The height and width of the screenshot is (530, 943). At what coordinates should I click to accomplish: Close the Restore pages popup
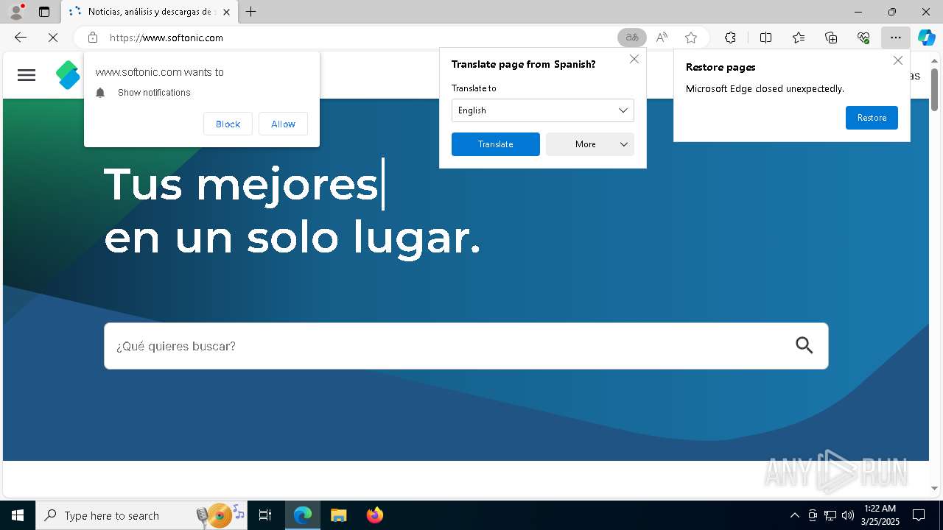[x=897, y=60]
